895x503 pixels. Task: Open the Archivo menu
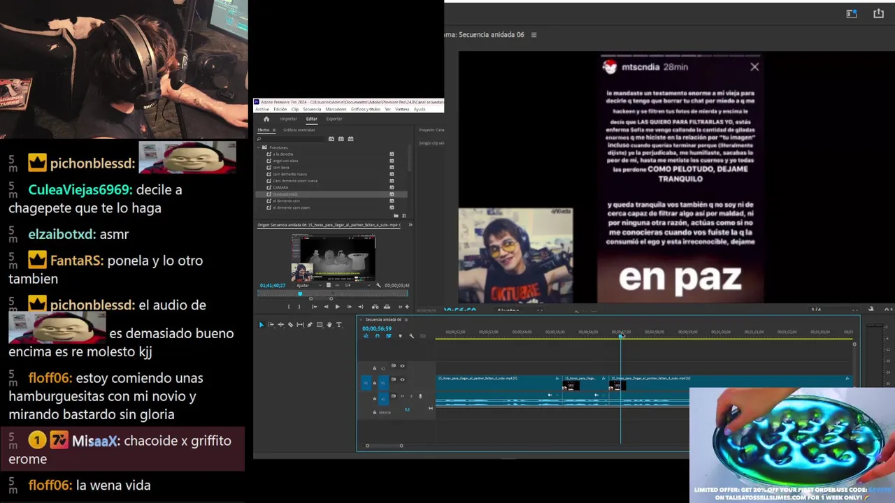(262, 109)
